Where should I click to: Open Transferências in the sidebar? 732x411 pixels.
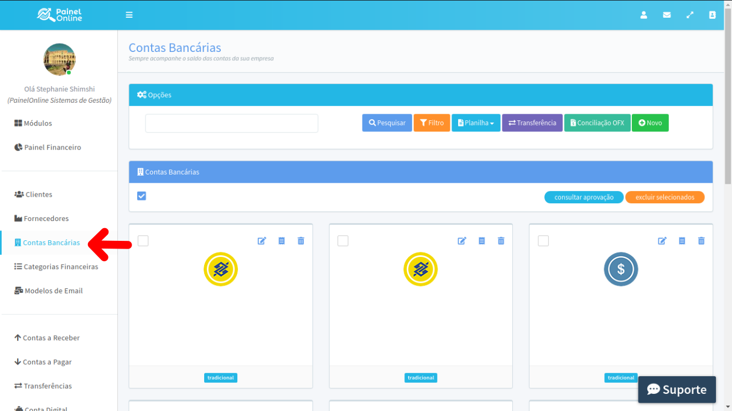click(43, 386)
